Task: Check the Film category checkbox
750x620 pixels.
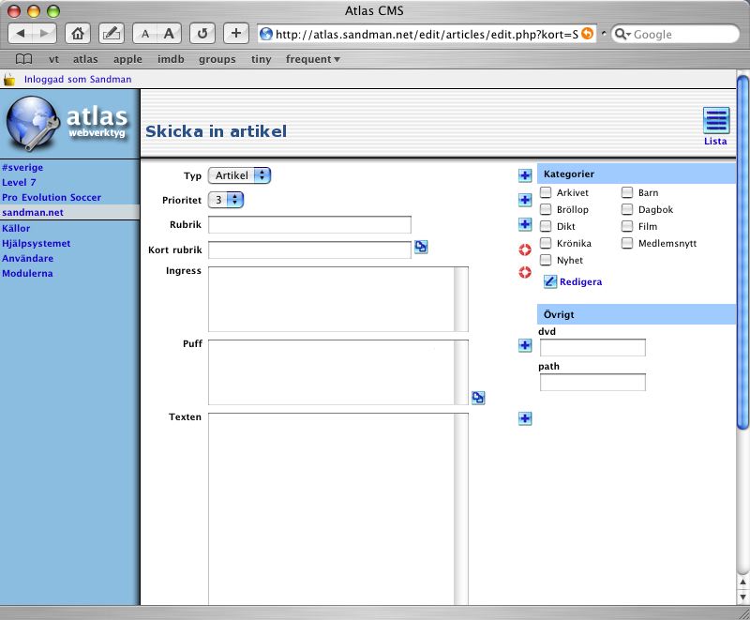Action: point(627,227)
